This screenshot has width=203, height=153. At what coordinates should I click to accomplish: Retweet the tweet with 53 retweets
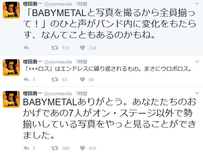pos(55,79)
